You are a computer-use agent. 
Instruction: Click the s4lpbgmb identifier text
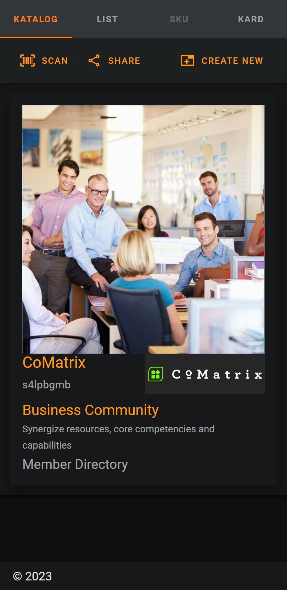click(x=46, y=384)
